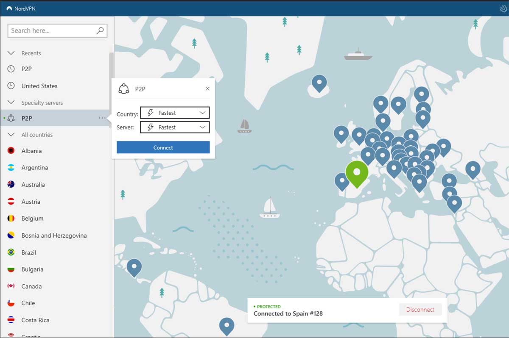Click Belgium text in list

pos(33,219)
